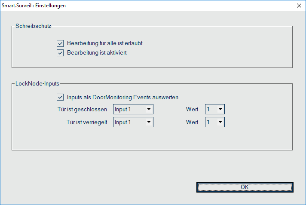Click the 'Inputs als DoorMonitoring Events auswerten' text
Image resolution: width=306 pixels, height=205 pixels.
click(122, 98)
